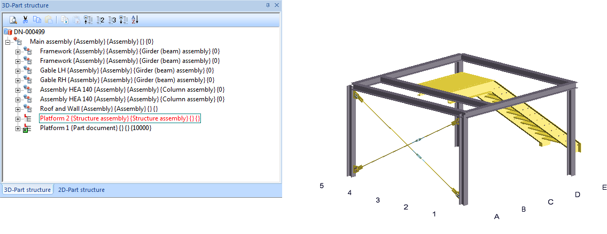Select the Gable RH assembly row

click(x=127, y=80)
